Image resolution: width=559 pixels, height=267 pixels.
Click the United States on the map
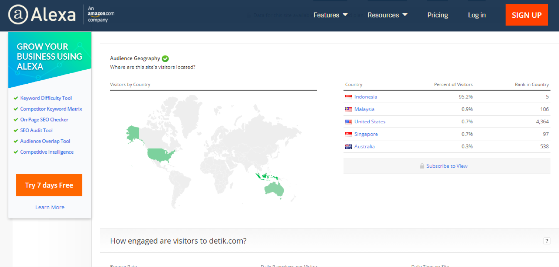[x=160, y=155]
